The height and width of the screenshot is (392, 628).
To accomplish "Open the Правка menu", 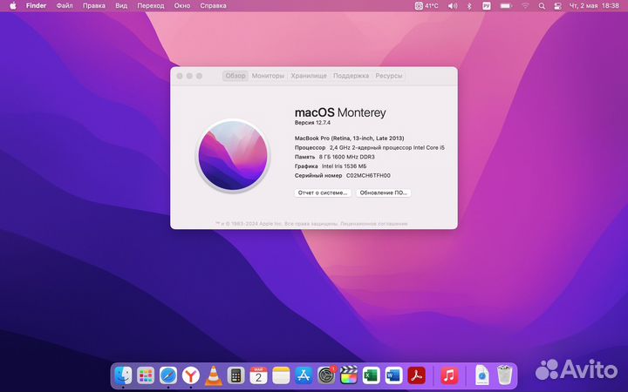I will (x=93, y=5).
